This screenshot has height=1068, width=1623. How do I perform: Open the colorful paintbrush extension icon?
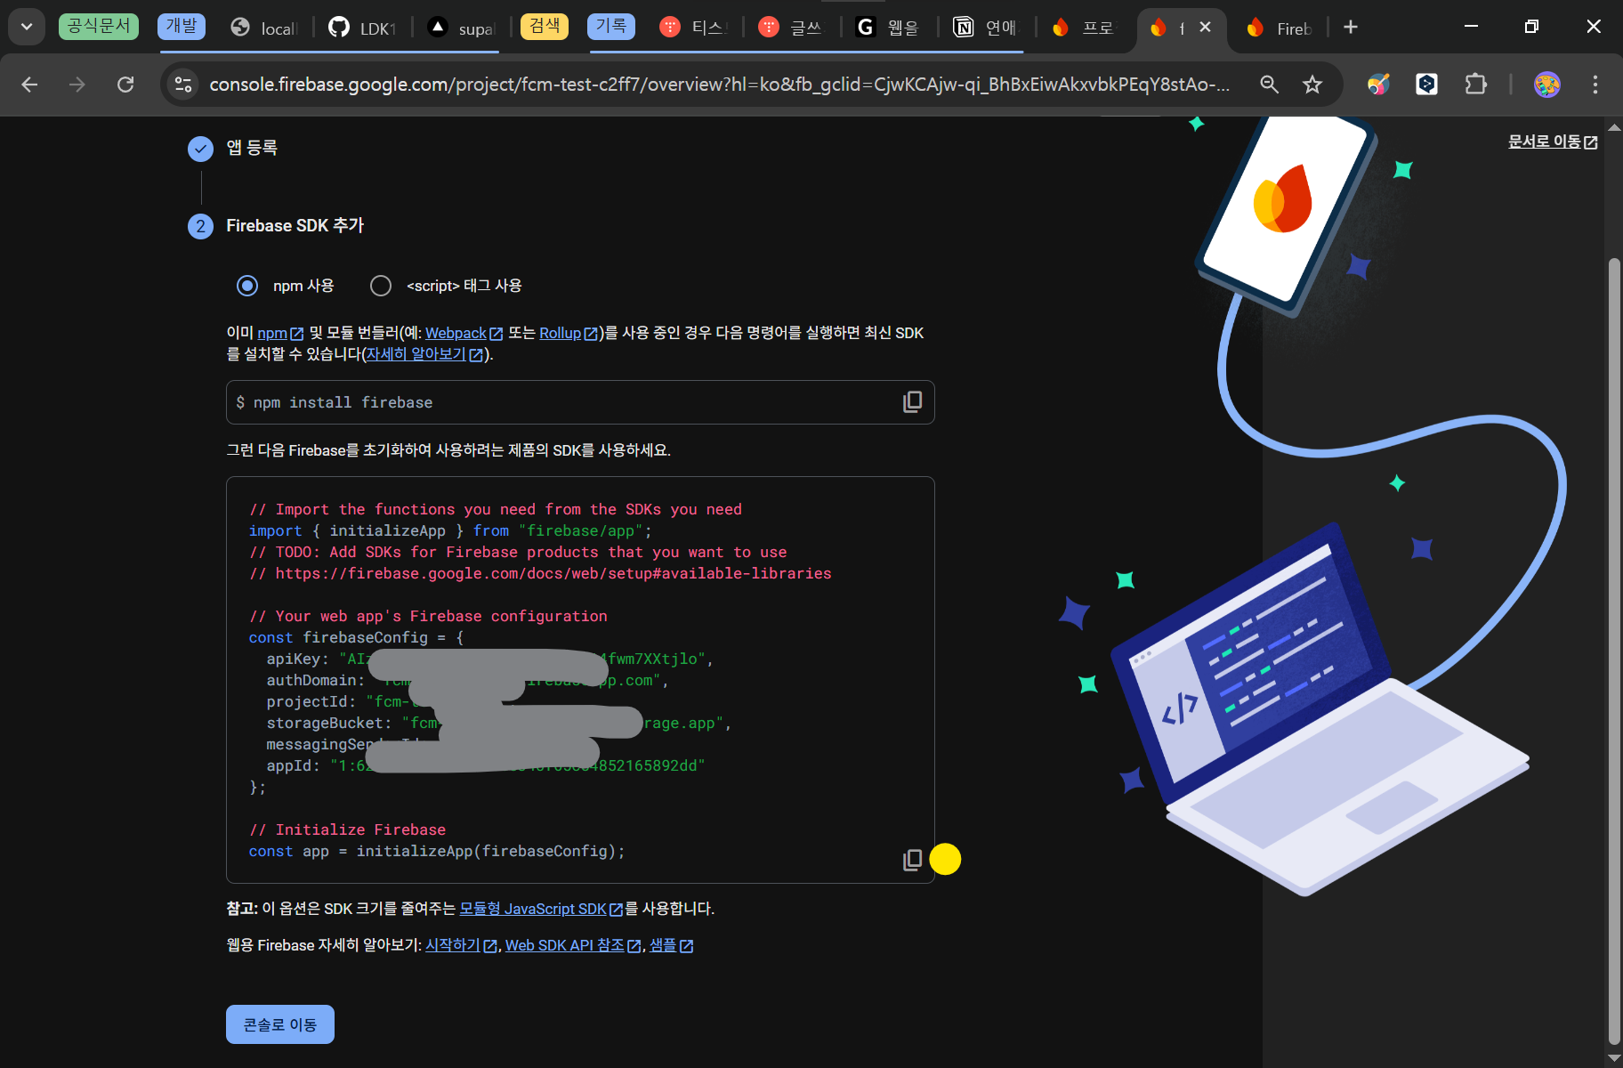pyautogui.click(x=1378, y=85)
